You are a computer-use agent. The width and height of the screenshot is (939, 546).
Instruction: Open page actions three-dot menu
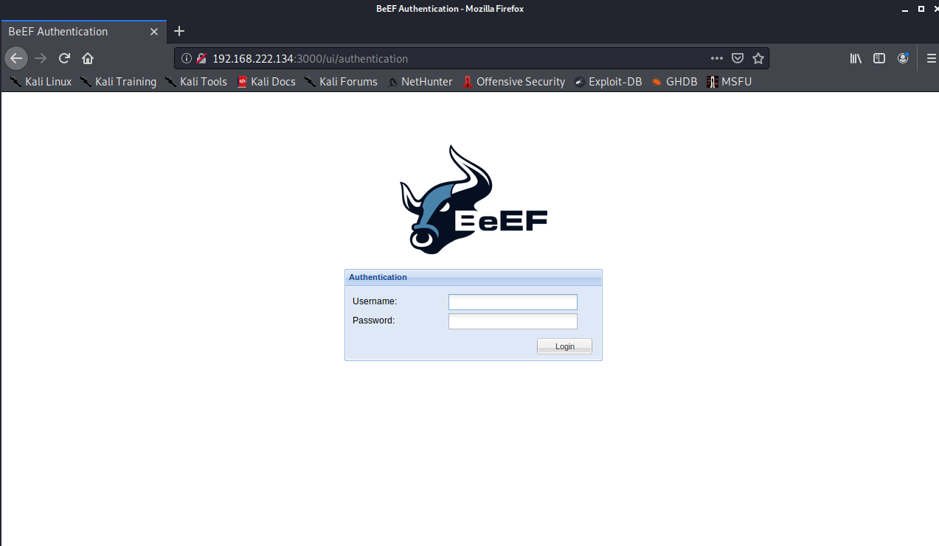point(717,58)
